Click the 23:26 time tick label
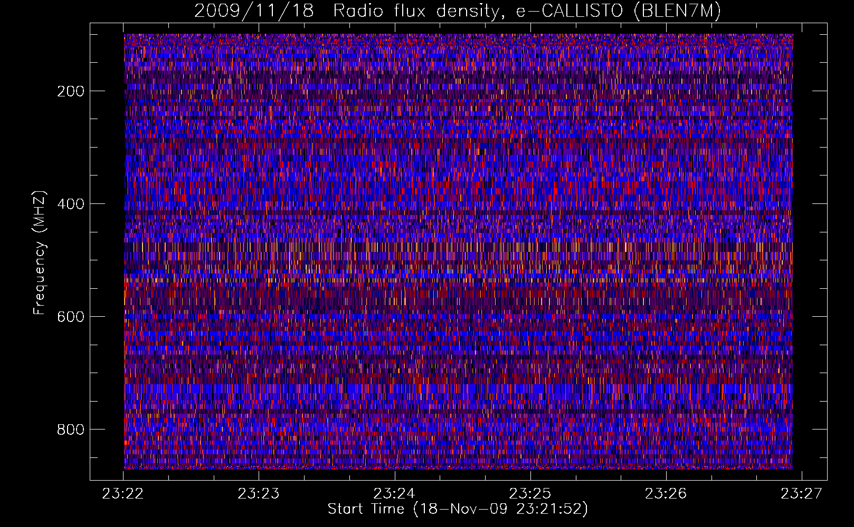Image resolution: width=854 pixels, height=527 pixels. (x=666, y=493)
